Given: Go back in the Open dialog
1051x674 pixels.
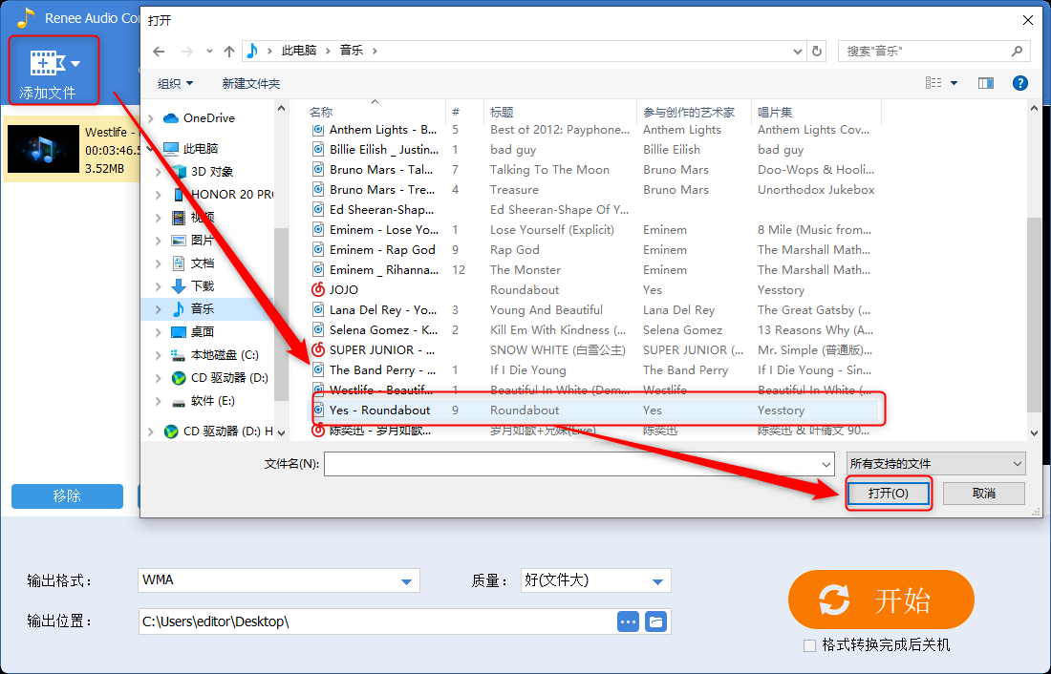Looking at the screenshot, I should (x=159, y=51).
